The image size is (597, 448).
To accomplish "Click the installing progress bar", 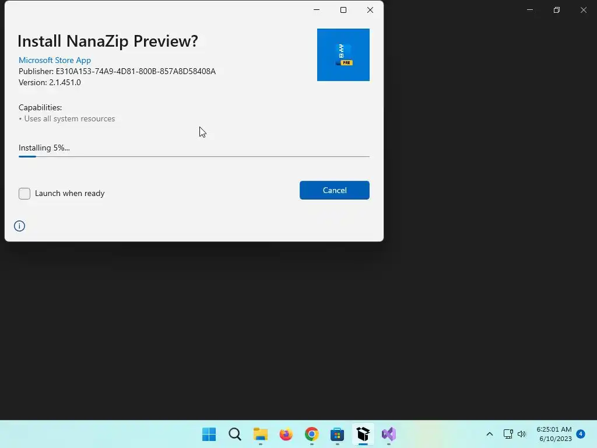I will (194, 156).
